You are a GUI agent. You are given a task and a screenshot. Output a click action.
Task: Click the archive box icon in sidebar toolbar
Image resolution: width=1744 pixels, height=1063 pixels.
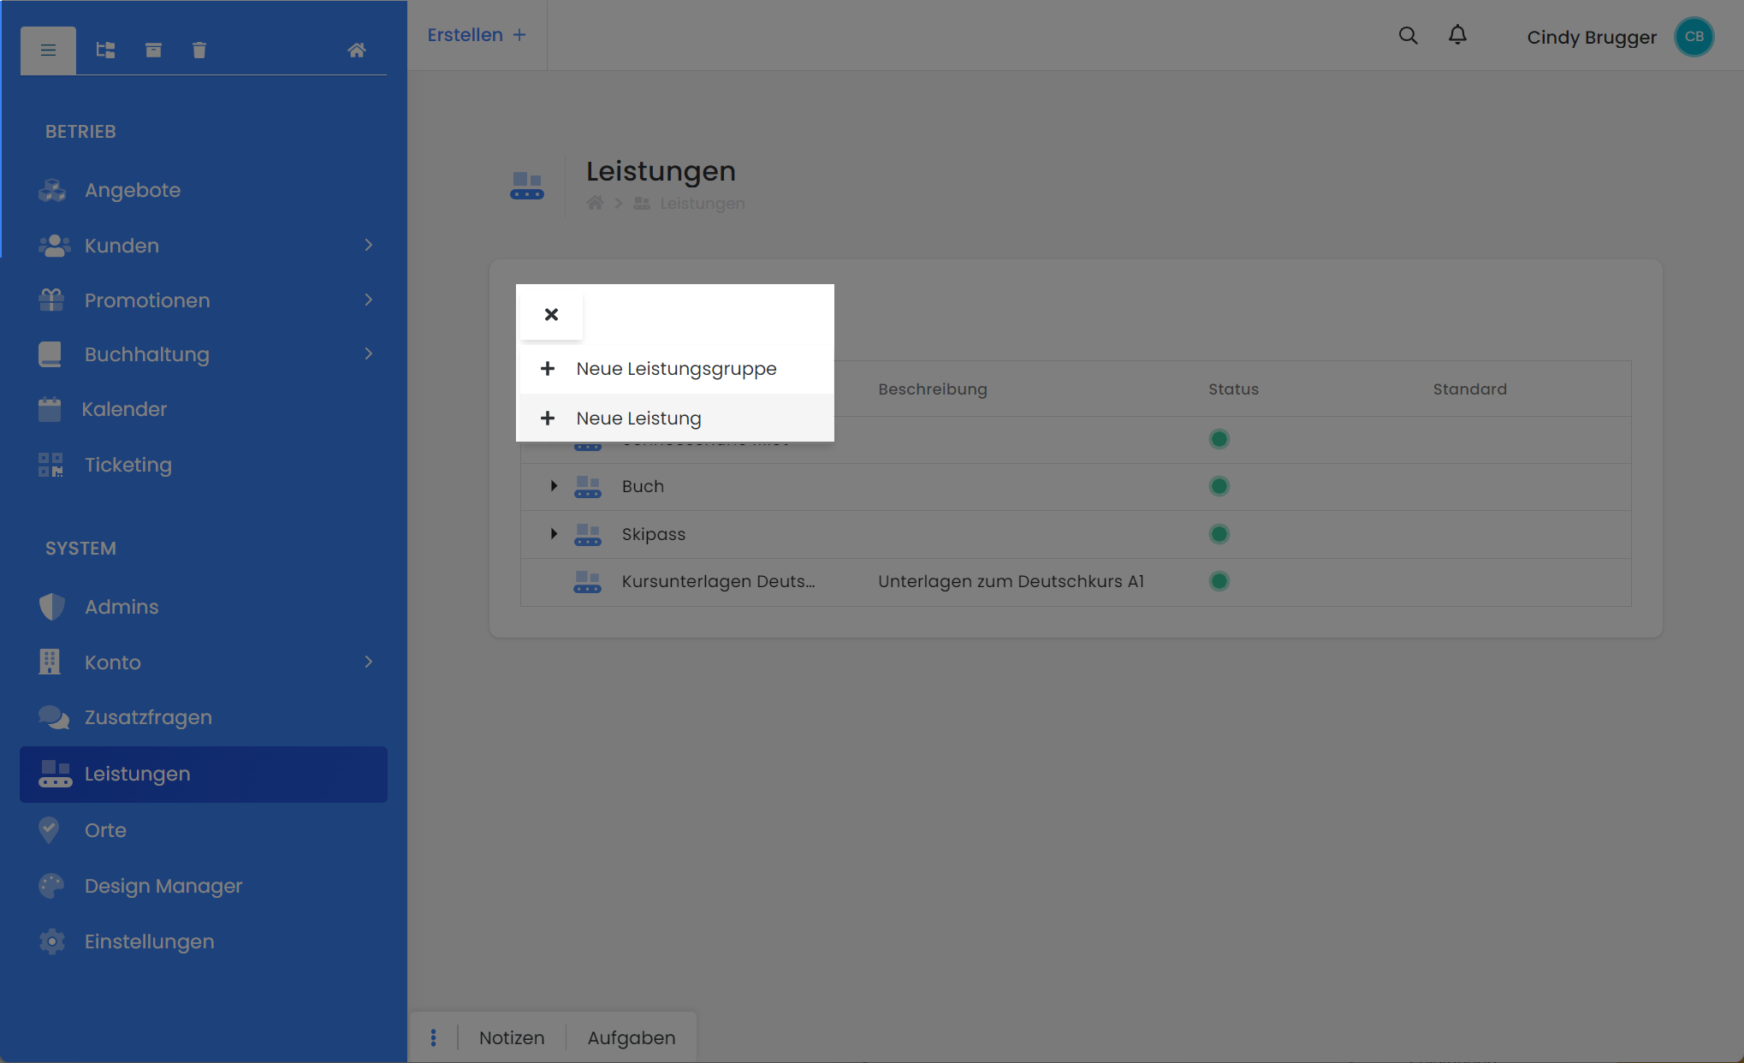153,50
